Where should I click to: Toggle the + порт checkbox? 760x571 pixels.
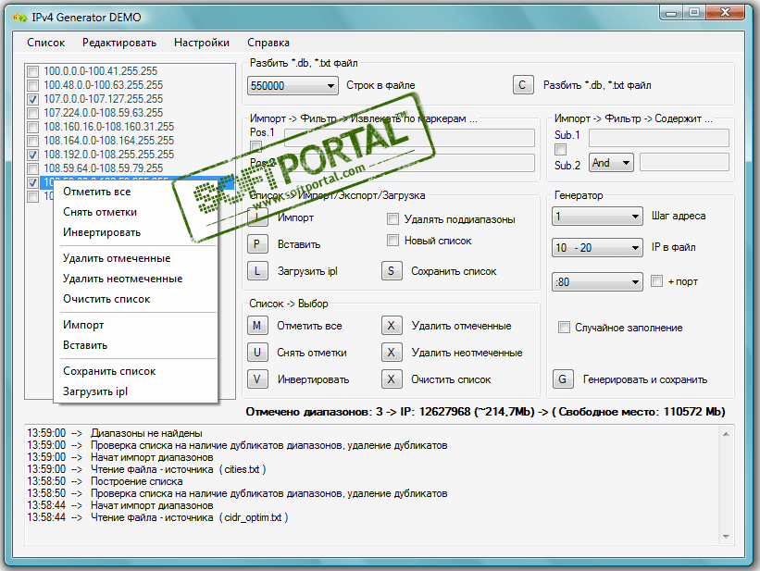656,281
